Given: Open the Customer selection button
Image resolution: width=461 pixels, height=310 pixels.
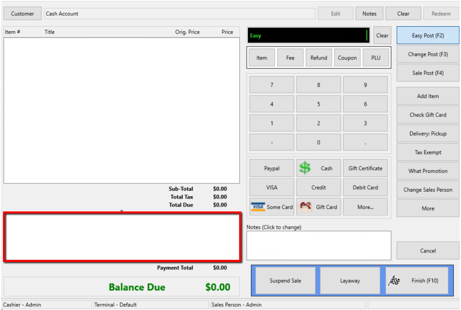Looking at the screenshot, I should (23, 14).
